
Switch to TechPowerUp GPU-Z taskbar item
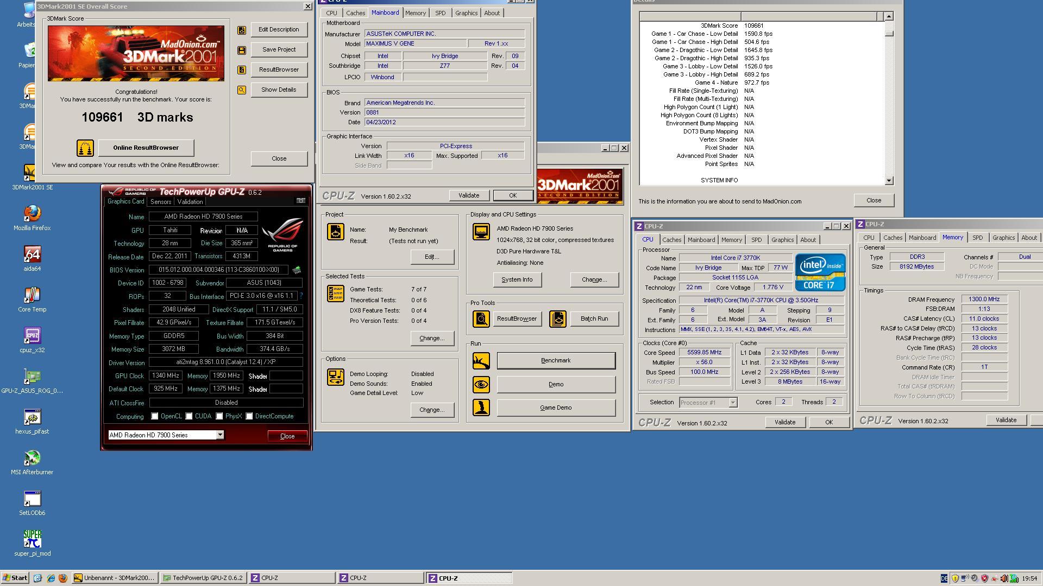click(x=203, y=578)
